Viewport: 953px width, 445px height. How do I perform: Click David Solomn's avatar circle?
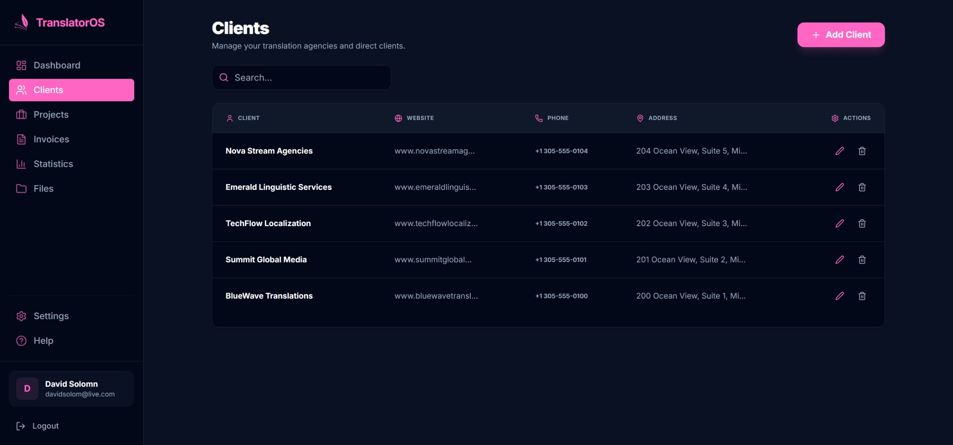27,388
